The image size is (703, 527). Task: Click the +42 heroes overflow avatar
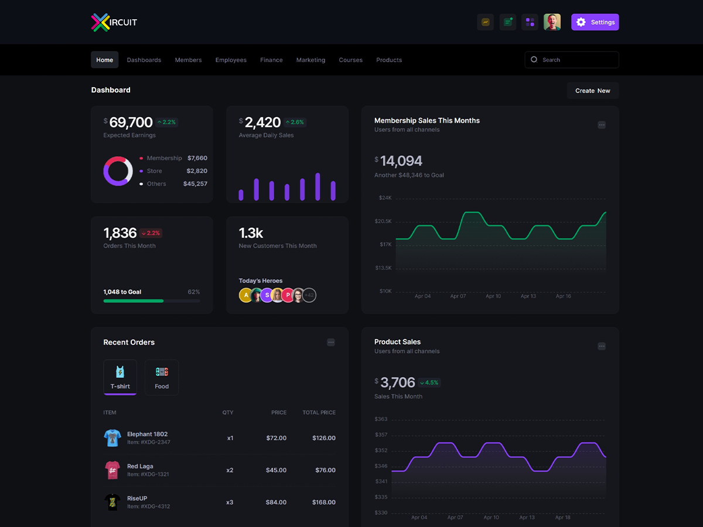tap(309, 295)
